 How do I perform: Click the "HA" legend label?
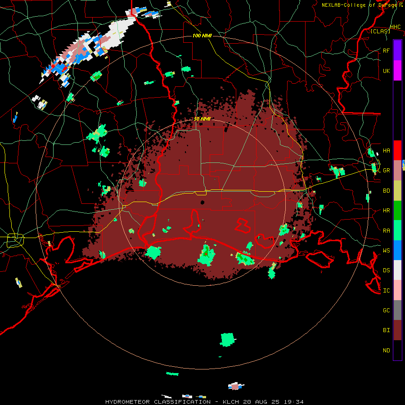pos(386,151)
